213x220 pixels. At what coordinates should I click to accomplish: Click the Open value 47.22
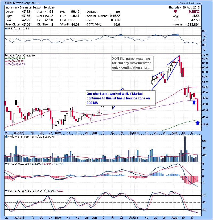26,12
